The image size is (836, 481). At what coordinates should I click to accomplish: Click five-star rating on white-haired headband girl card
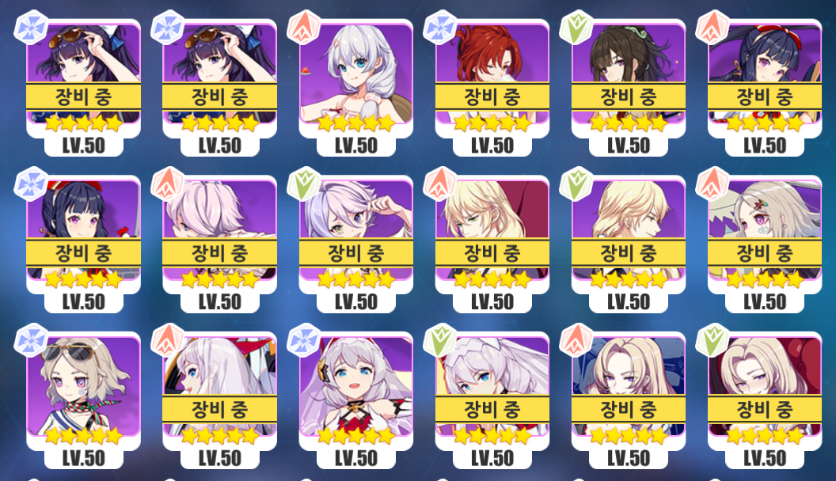(492, 436)
